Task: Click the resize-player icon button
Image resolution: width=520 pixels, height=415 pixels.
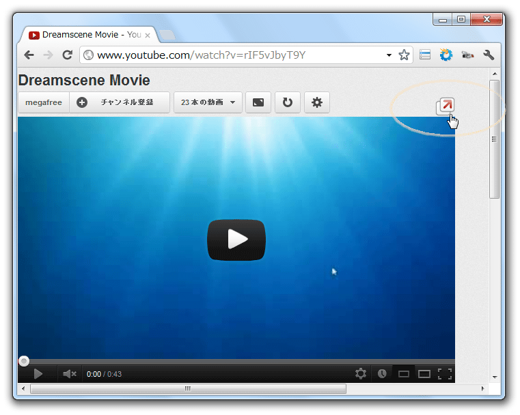Action: point(258,102)
